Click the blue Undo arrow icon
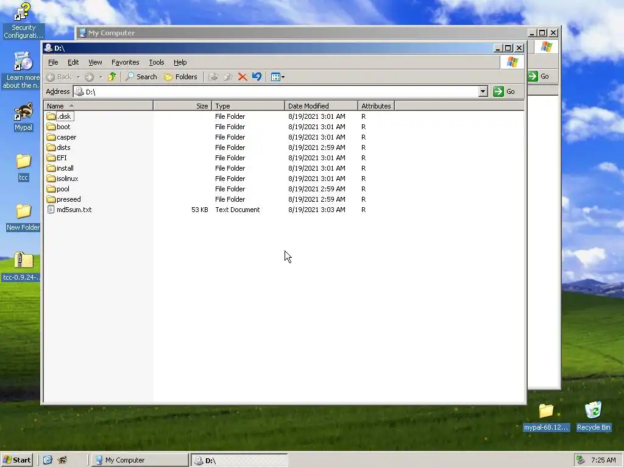The image size is (624, 468). click(257, 77)
